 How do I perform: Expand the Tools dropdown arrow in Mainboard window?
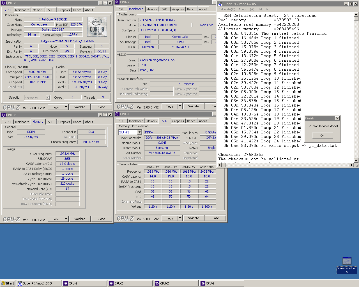[x=180, y=106]
